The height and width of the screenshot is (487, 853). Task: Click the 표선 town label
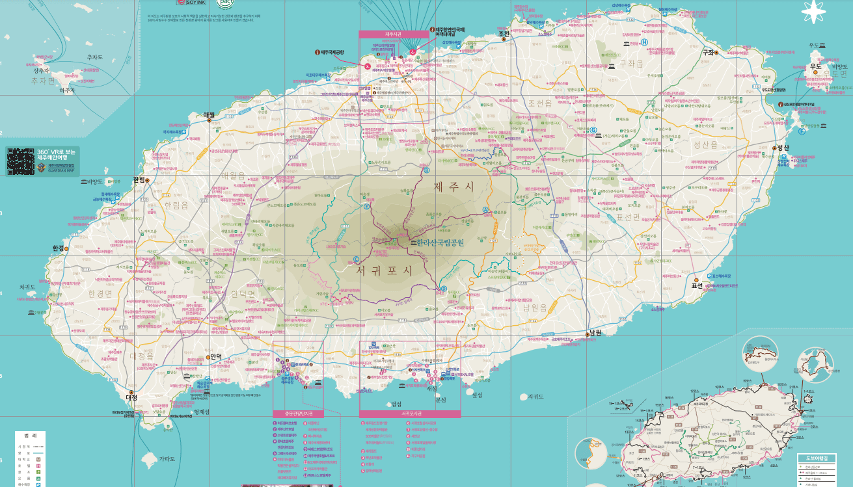pyautogui.click(x=697, y=286)
